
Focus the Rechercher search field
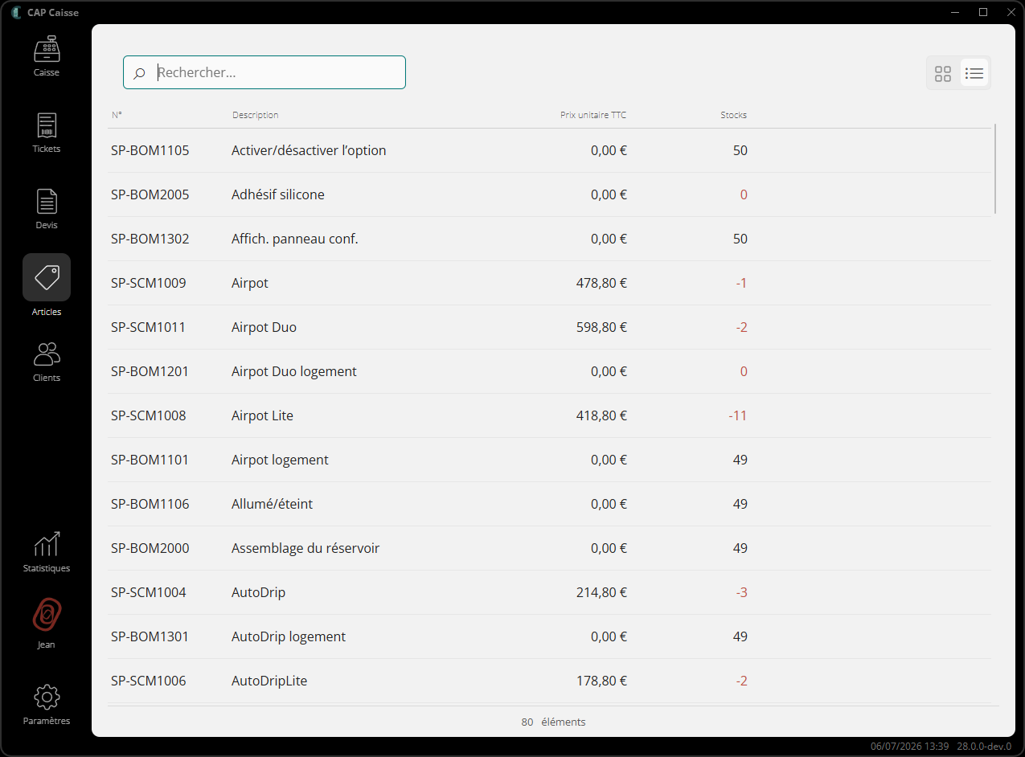click(264, 72)
